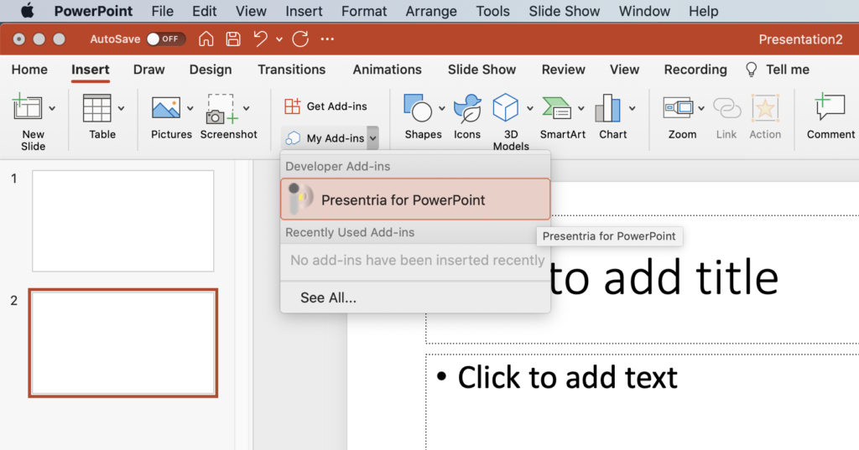Open the Pictures insert icon

coord(166,108)
